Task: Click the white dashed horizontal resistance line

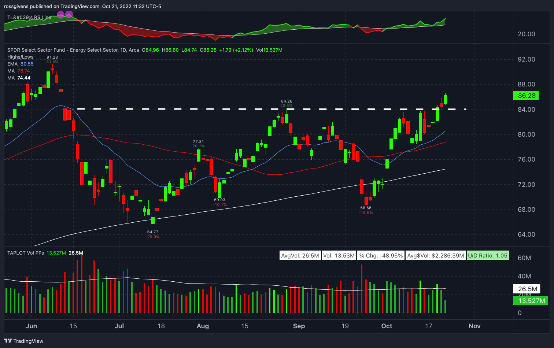Action: click(x=271, y=109)
